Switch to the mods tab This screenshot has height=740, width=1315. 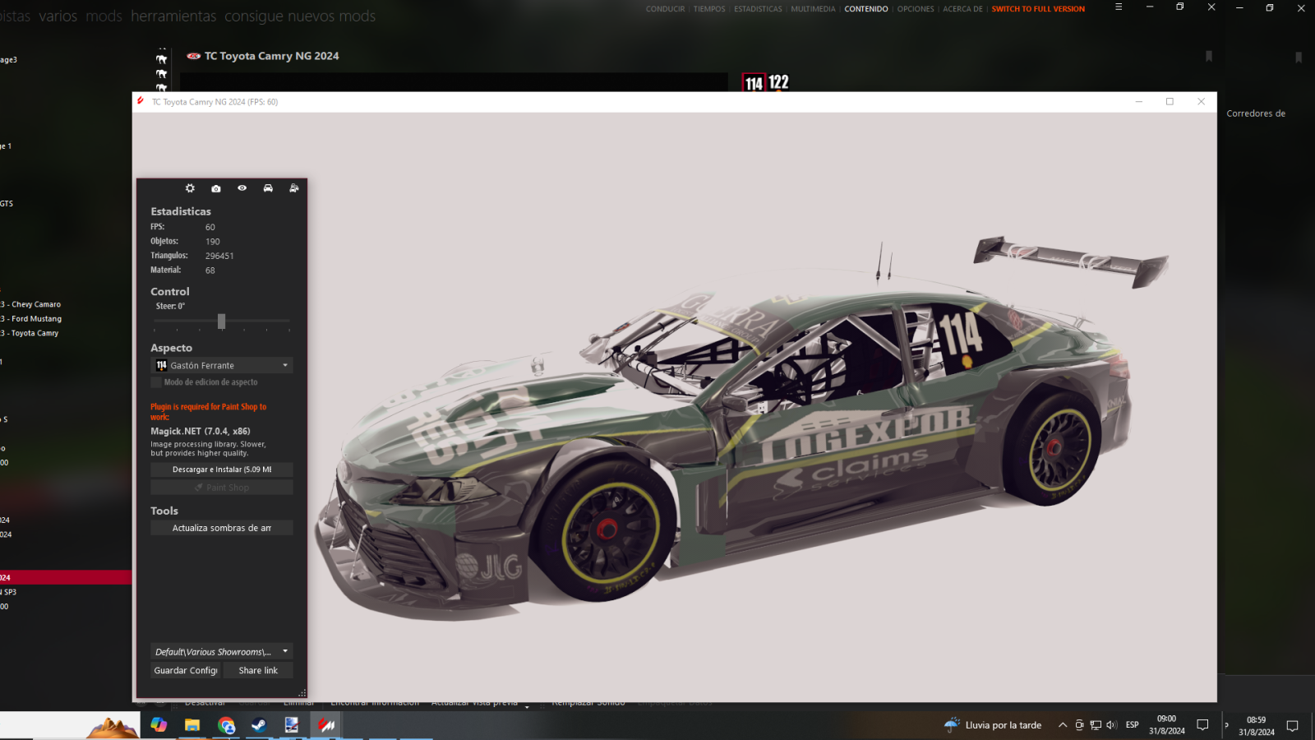pos(104,16)
